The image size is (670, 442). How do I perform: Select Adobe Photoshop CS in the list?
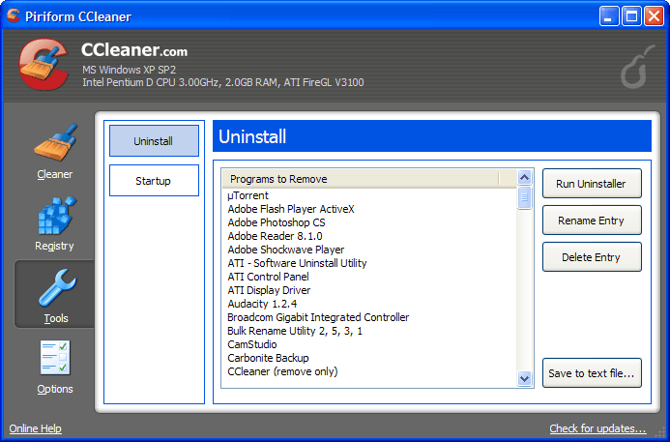[x=277, y=222]
